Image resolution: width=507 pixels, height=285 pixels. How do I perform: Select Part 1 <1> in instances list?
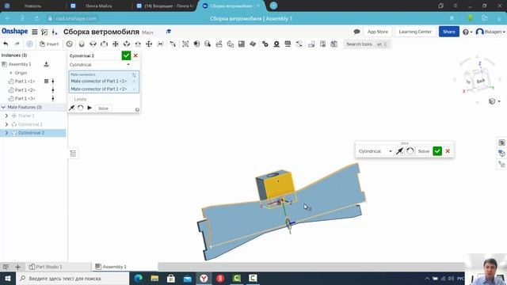pos(25,82)
